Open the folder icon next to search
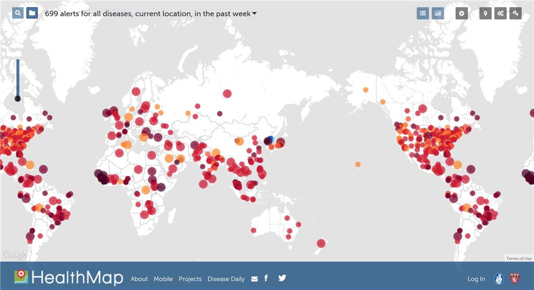The width and height of the screenshot is (534, 290). (x=32, y=13)
